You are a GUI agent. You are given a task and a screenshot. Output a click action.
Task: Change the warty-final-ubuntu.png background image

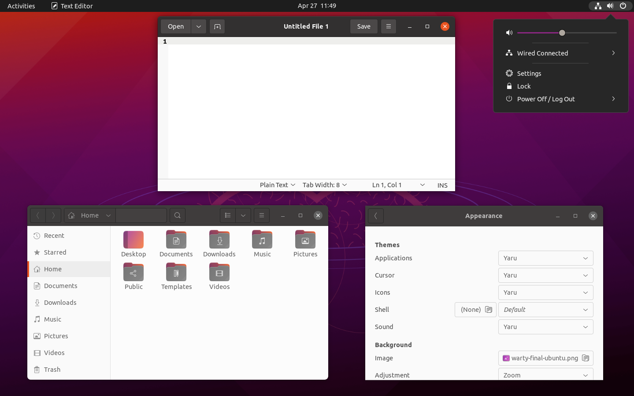pos(545,358)
